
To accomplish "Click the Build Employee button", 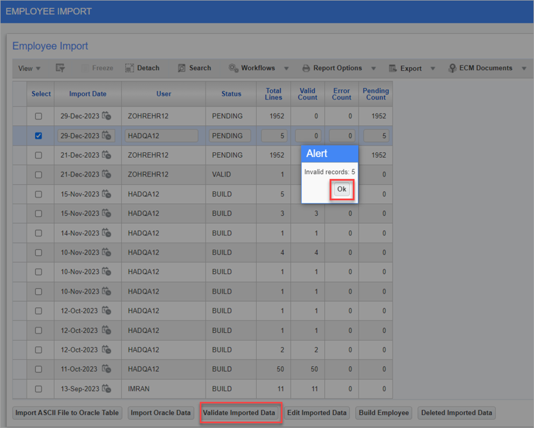I will [384, 413].
